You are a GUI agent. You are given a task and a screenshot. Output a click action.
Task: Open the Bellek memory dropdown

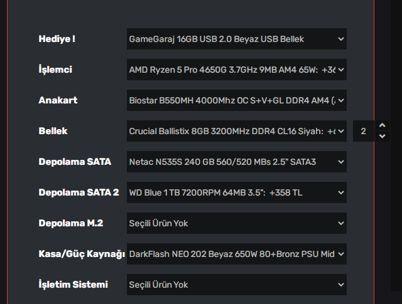pos(236,131)
